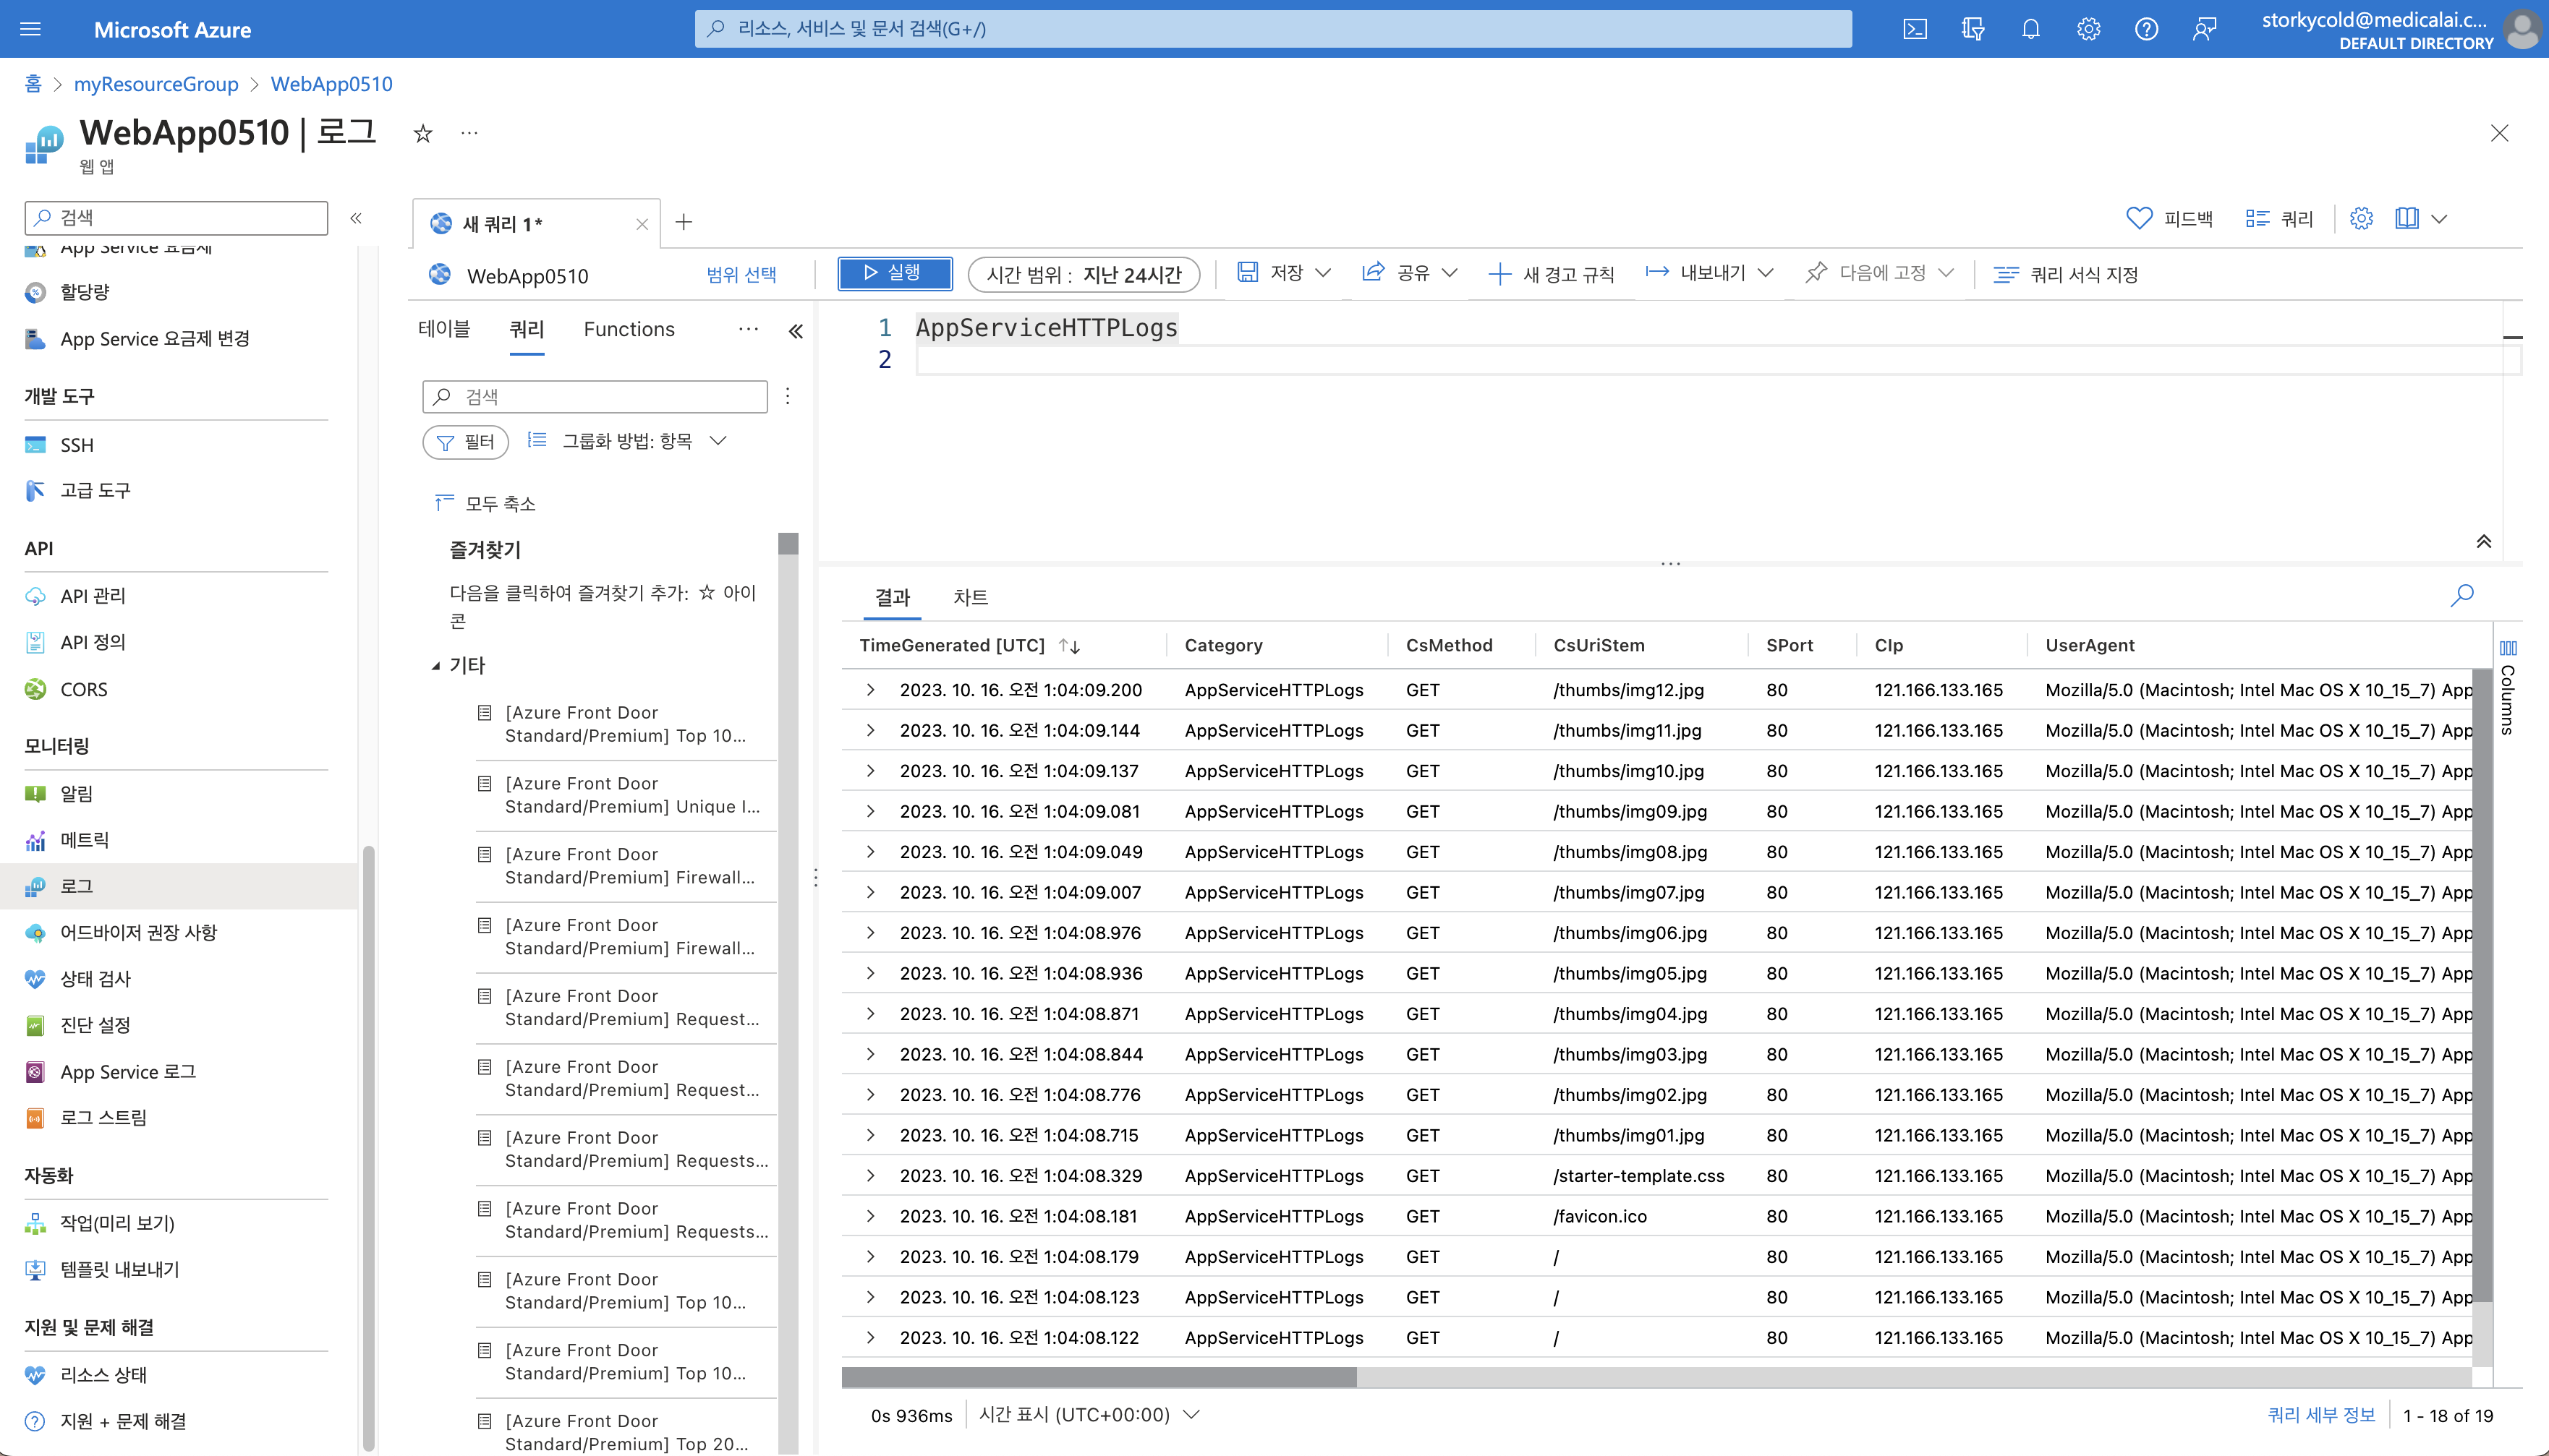
Task: Collapse the query side panel chevrons
Action: pyautogui.click(x=796, y=331)
